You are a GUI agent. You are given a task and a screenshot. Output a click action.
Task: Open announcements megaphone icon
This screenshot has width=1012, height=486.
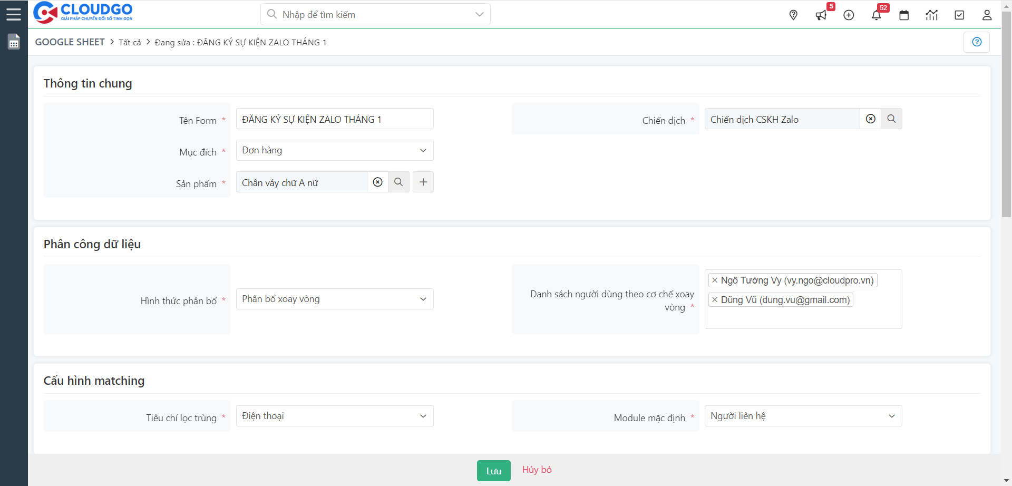821,15
